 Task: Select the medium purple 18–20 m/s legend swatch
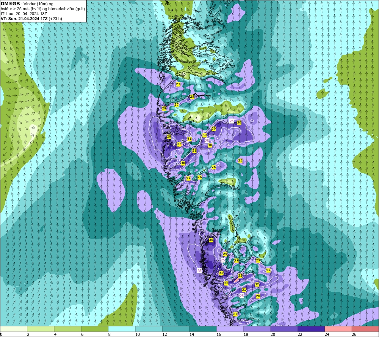click(x=257, y=329)
